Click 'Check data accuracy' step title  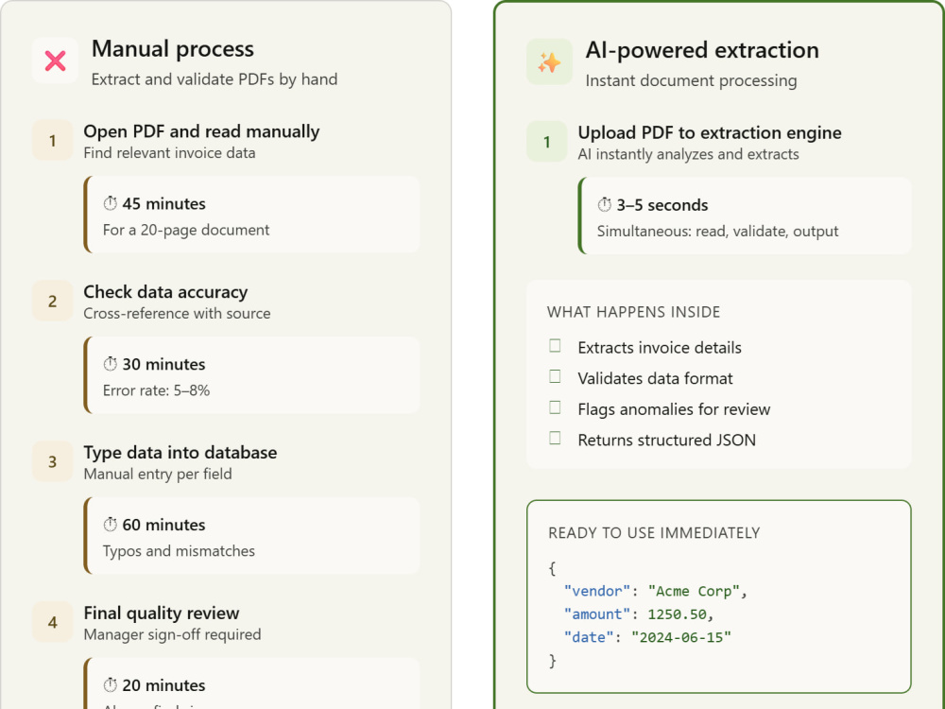tap(165, 292)
